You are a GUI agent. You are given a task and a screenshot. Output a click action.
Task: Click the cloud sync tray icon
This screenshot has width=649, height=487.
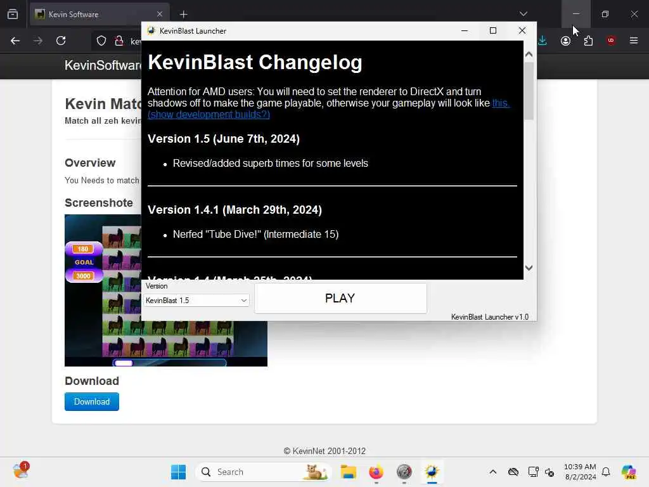click(x=513, y=472)
